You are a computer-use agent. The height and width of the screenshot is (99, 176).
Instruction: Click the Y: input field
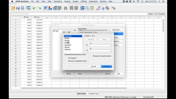pyautogui.click(x=100, y=45)
